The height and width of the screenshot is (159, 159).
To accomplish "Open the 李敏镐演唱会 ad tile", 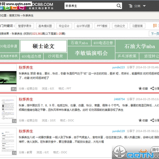I will (x=91, y=53).
